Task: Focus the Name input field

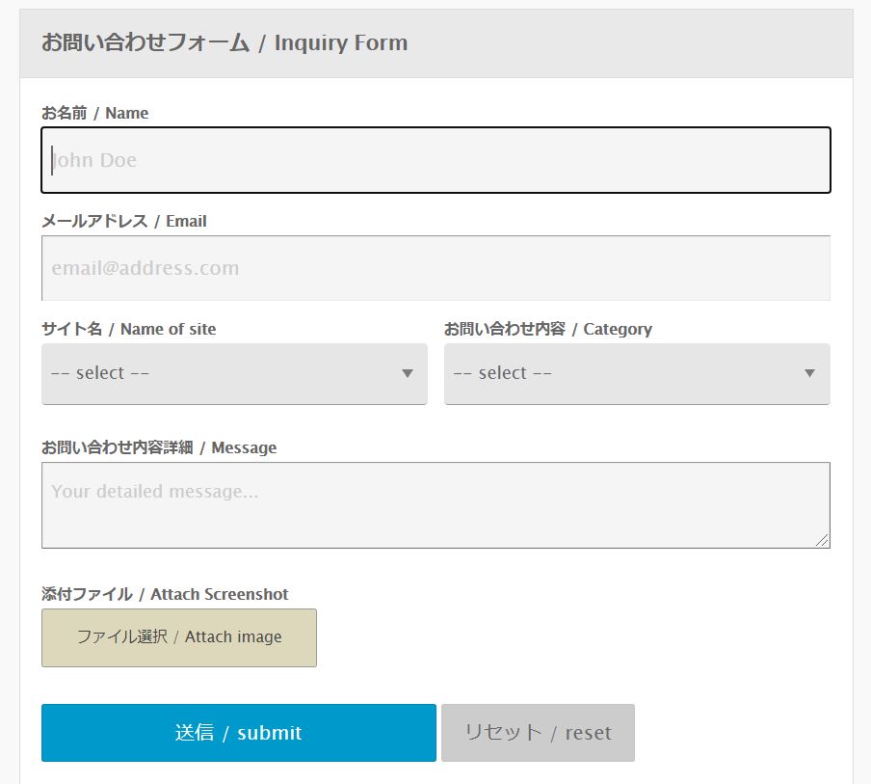Action: pyautogui.click(x=436, y=160)
